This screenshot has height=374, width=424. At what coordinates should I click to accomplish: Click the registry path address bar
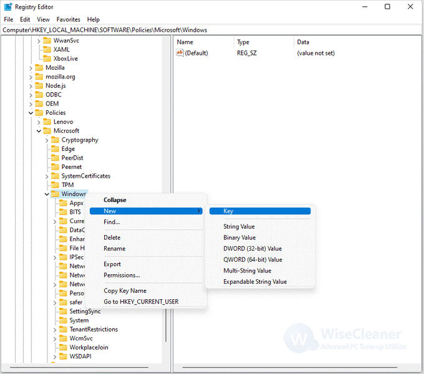[212, 30]
